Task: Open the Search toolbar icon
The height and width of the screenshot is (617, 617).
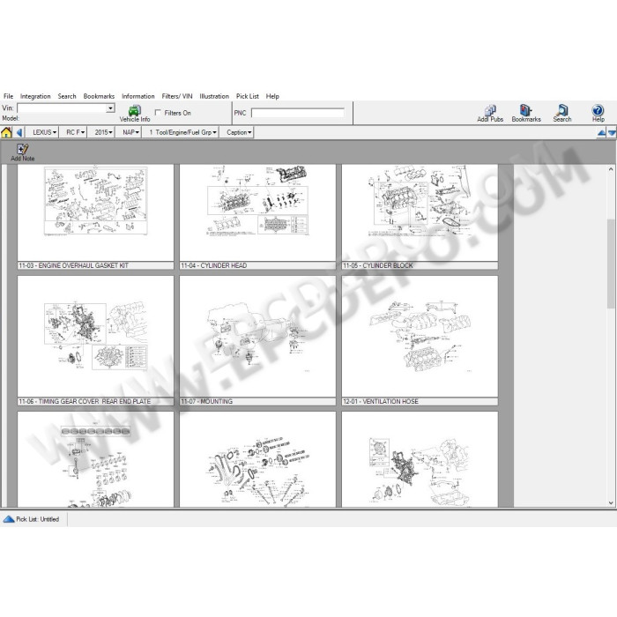Action: (x=562, y=114)
